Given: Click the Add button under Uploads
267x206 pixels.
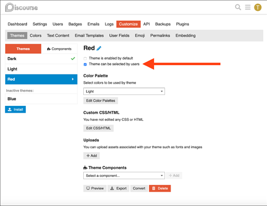Looking at the screenshot, I should coord(91,156).
